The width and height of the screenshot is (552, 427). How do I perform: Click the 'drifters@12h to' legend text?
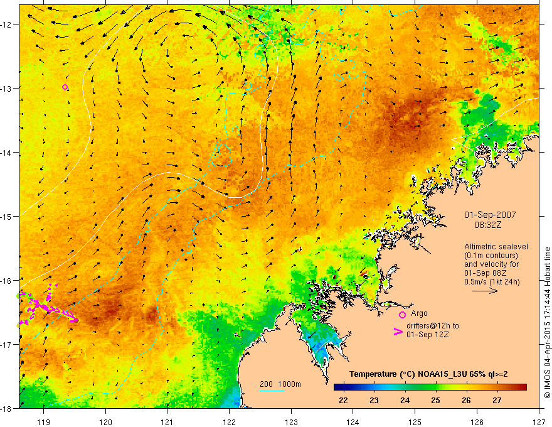point(433,326)
